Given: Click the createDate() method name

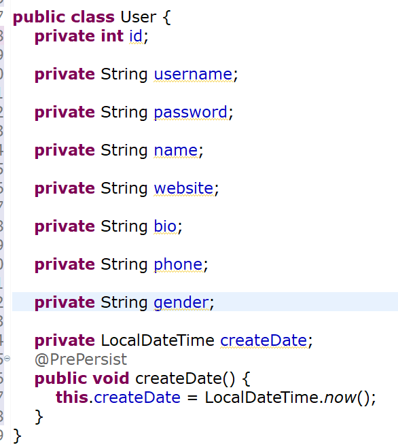Looking at the screenshot, I should 185,378.
